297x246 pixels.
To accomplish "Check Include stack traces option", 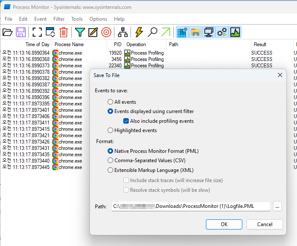I will pos(126,180).
